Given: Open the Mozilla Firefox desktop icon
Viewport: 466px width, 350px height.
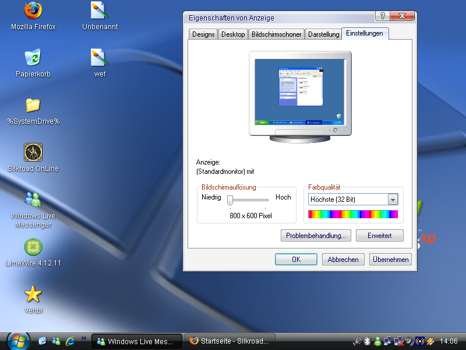Looking at the screenshot, I should (33, 10).
